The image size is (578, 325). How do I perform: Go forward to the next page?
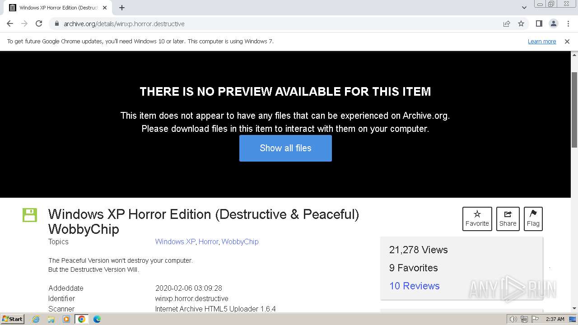(24, 23)
